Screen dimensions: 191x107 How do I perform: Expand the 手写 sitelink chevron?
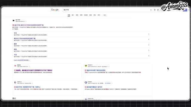pyautogui.click(x=149, y=34)
